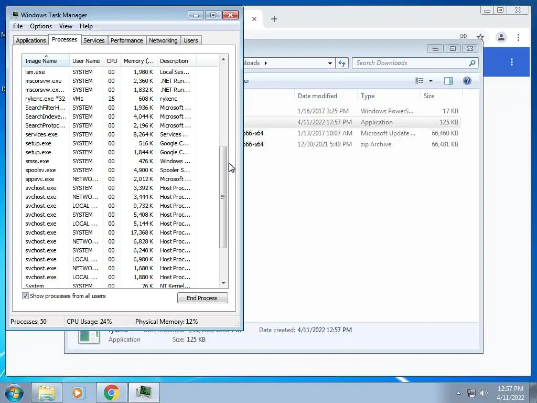Image resolution: width=537 pixels, height=403 pixels.
Task: Open the Windows Start menu
Action: 14,393
